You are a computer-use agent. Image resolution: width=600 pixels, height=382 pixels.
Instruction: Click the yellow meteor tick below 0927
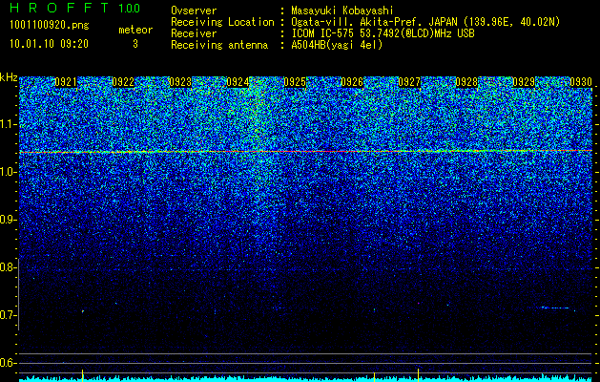[x=418, y=375]
